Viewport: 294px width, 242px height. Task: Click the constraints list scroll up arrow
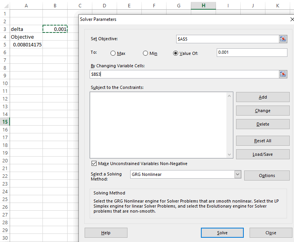(229, 96)
